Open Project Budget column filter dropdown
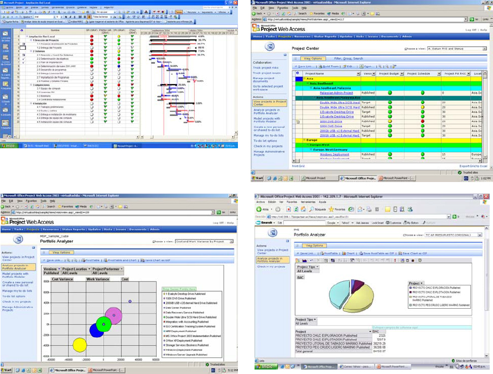 click(402, 74)
